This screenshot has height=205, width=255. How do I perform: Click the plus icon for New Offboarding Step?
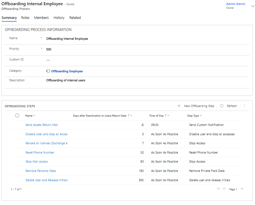[179, 106]
